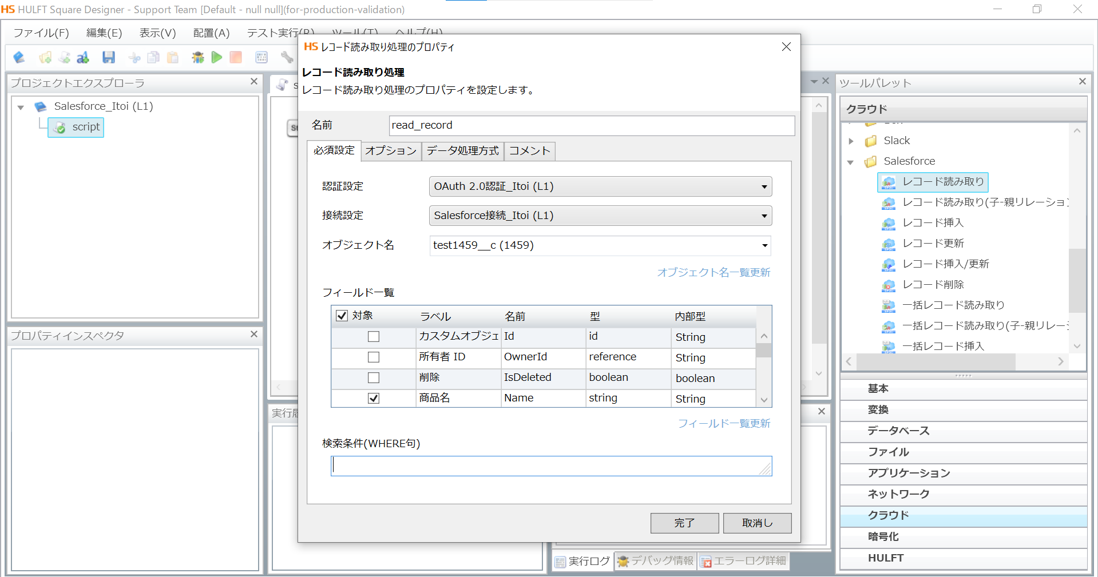Select レコード挿入/更新 component icon
Screen dimensions: 1098x577
pyautogui.click(x=889, y=265)
